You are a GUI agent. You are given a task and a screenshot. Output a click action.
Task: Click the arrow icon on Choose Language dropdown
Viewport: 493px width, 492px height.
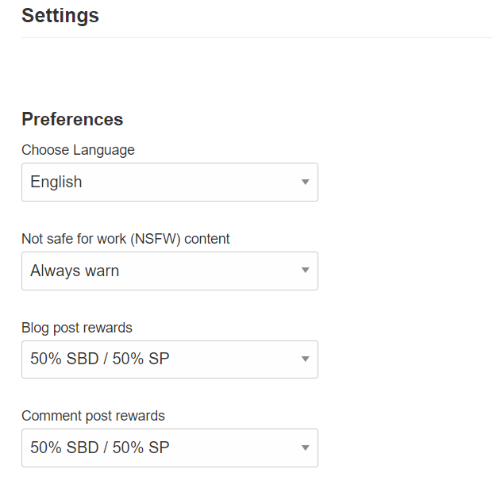point(305,183)
